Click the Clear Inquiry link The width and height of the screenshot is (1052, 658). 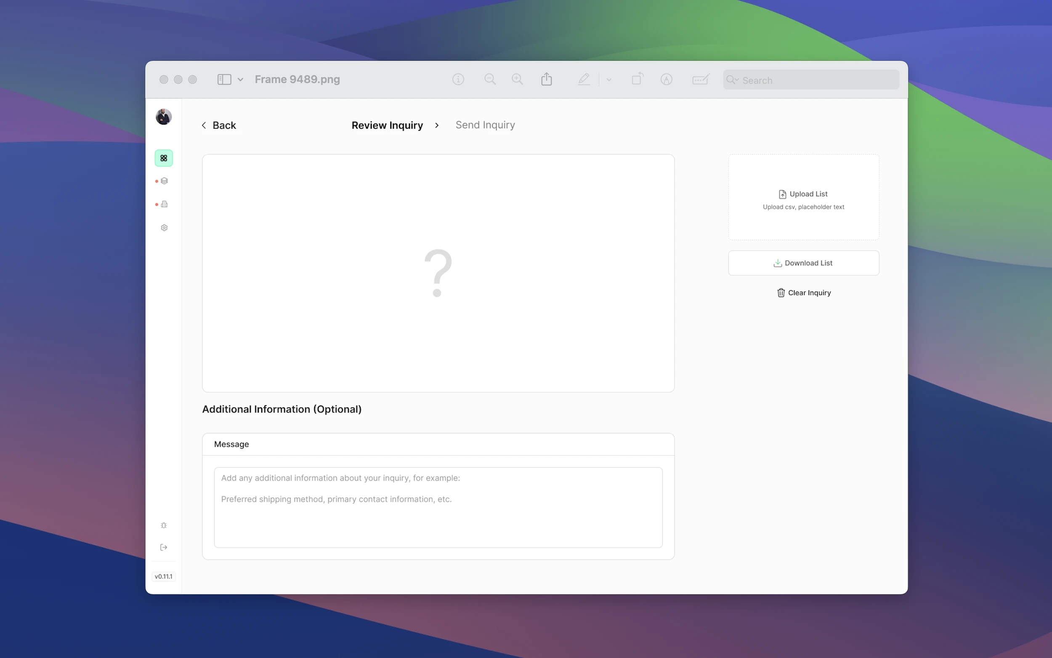803,293
